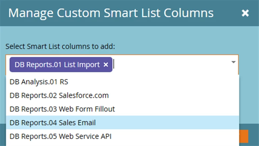The height and width of the screenshot is (146, 259).
Task: Click empty space inside the columns multi-select box
Action: pos(172,64)
